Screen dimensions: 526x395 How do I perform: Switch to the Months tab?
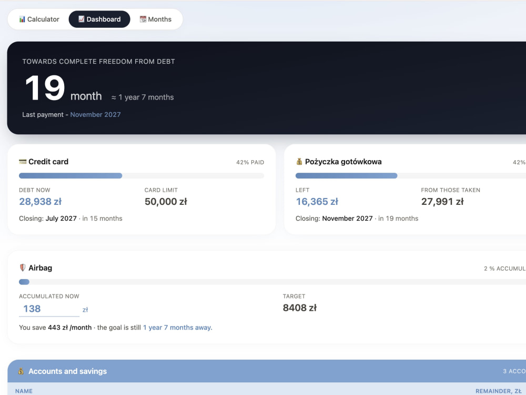coord(155,19)
